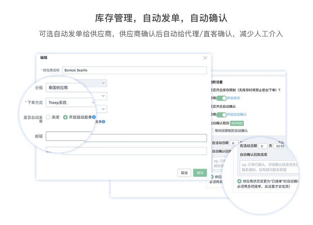This screenshot has width=313, height=225.
Task: Close the 编辑 dialog with the X icon
Action: [x=205, y=58]
